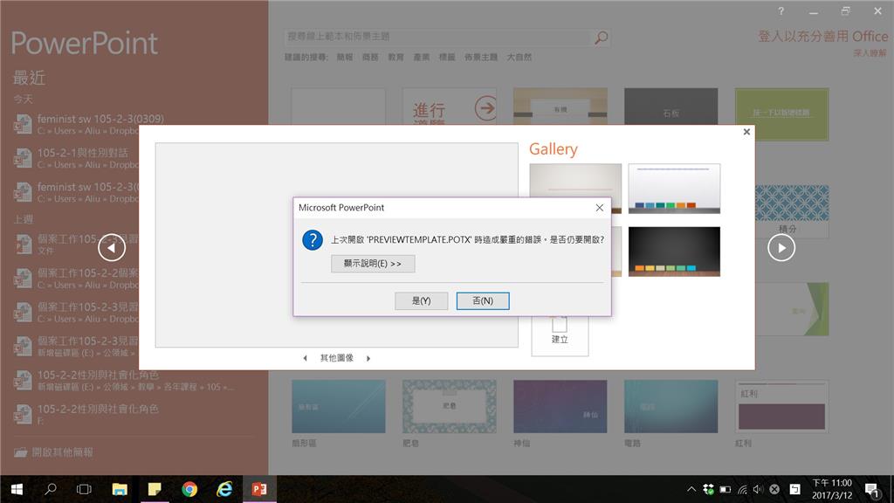Select the 積分 patterned template thumbnail
This screenshot has height=503, width=894.
792,210
